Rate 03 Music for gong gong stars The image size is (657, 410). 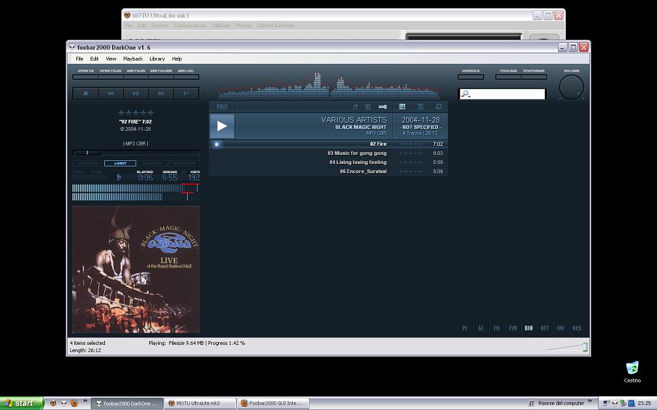411,153
